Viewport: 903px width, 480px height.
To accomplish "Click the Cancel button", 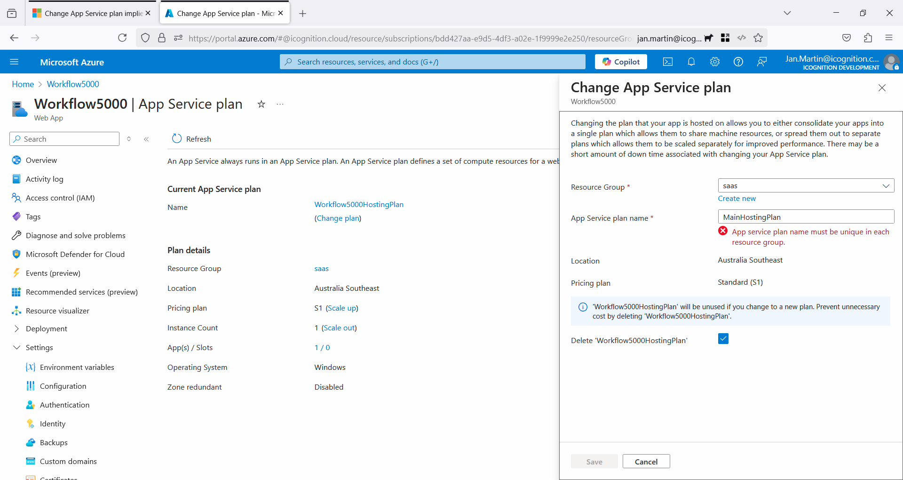I will pyautogui.click(x=646, y=462).
